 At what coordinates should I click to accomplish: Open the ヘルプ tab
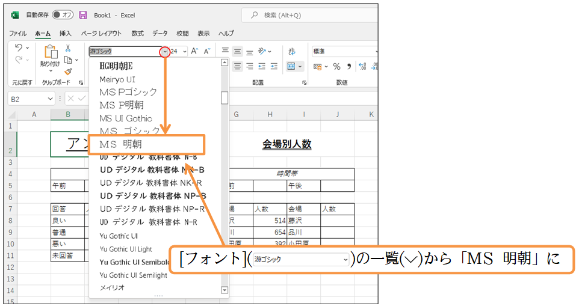(x=226, y=34)
